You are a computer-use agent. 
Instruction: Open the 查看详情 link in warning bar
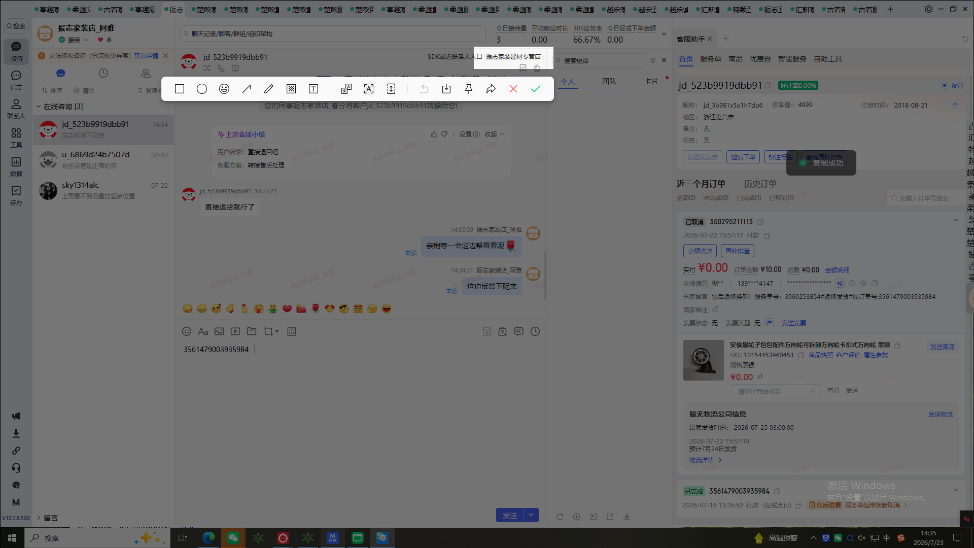[x=146, y=56]
